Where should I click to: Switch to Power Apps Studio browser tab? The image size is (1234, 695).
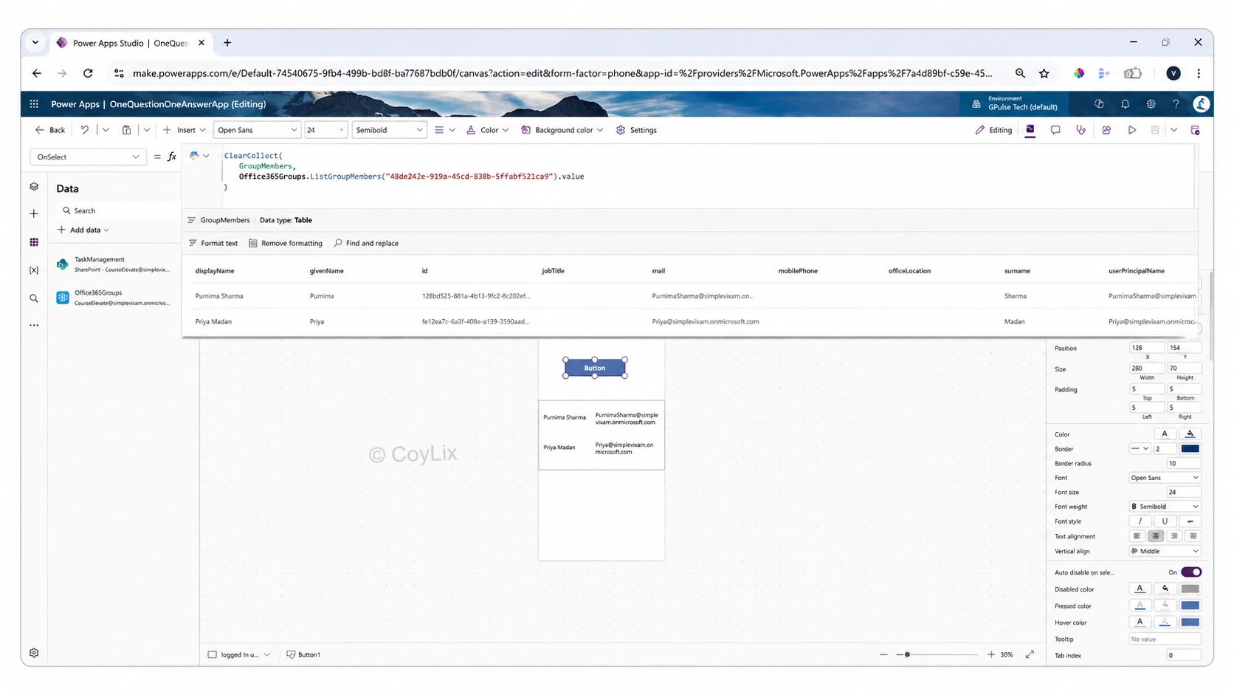click(x=131, y=43)
